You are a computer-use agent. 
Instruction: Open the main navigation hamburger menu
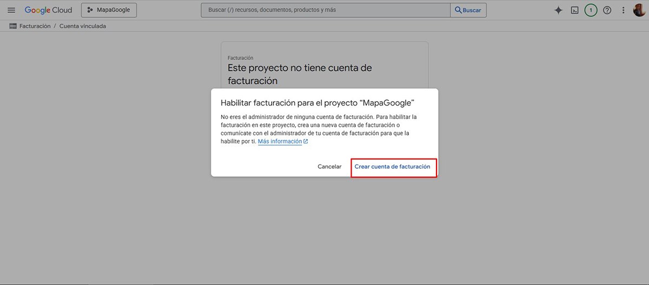pos(11,10)
